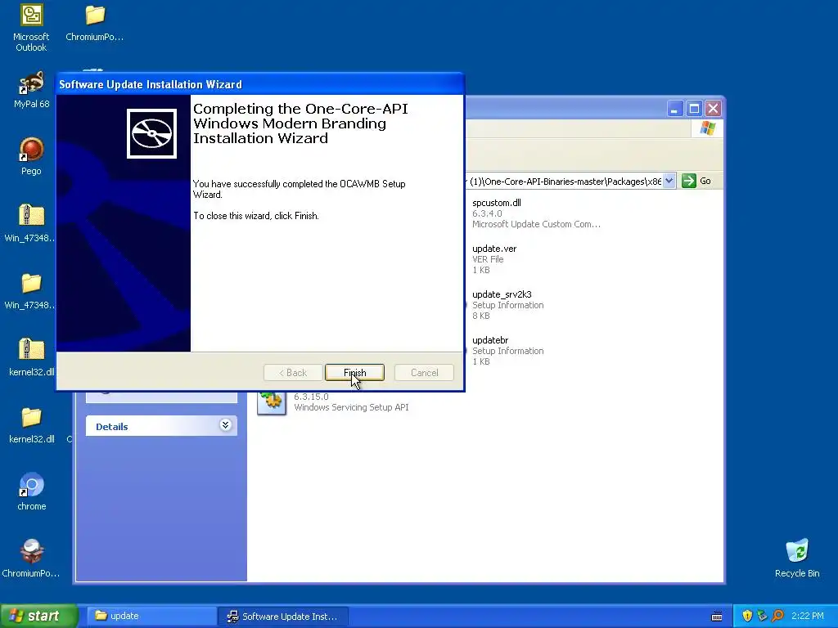Click the Safely Remove Hardware tray icon
Image resolution: width=838 pixels, height=628 pixels.
(762, 616)
